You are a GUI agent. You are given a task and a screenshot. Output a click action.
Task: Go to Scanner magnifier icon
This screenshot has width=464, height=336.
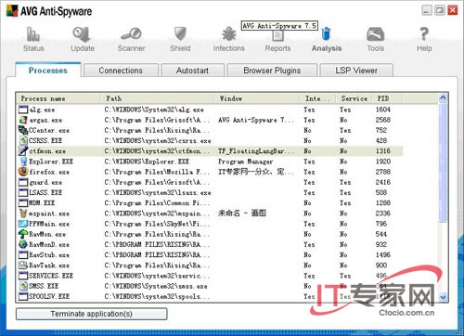[131, 34]
